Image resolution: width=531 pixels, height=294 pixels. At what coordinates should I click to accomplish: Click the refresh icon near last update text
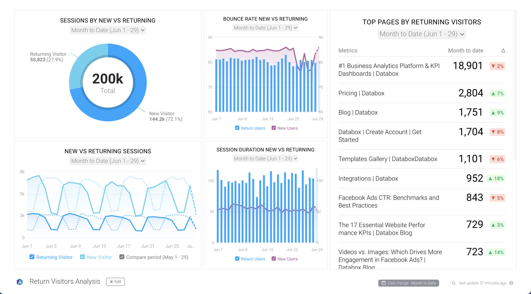(454, 283)
